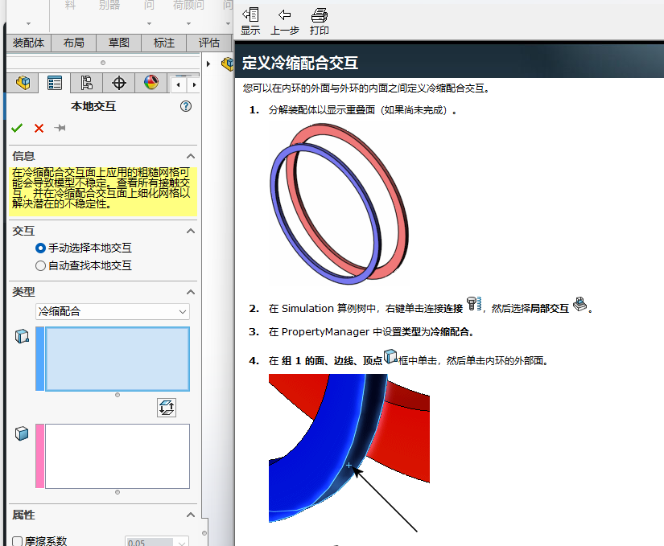This screenshot has height=546, width=664.
Task: Switch to the ConfigurationManager tab icon
Action: coord(87,83)
